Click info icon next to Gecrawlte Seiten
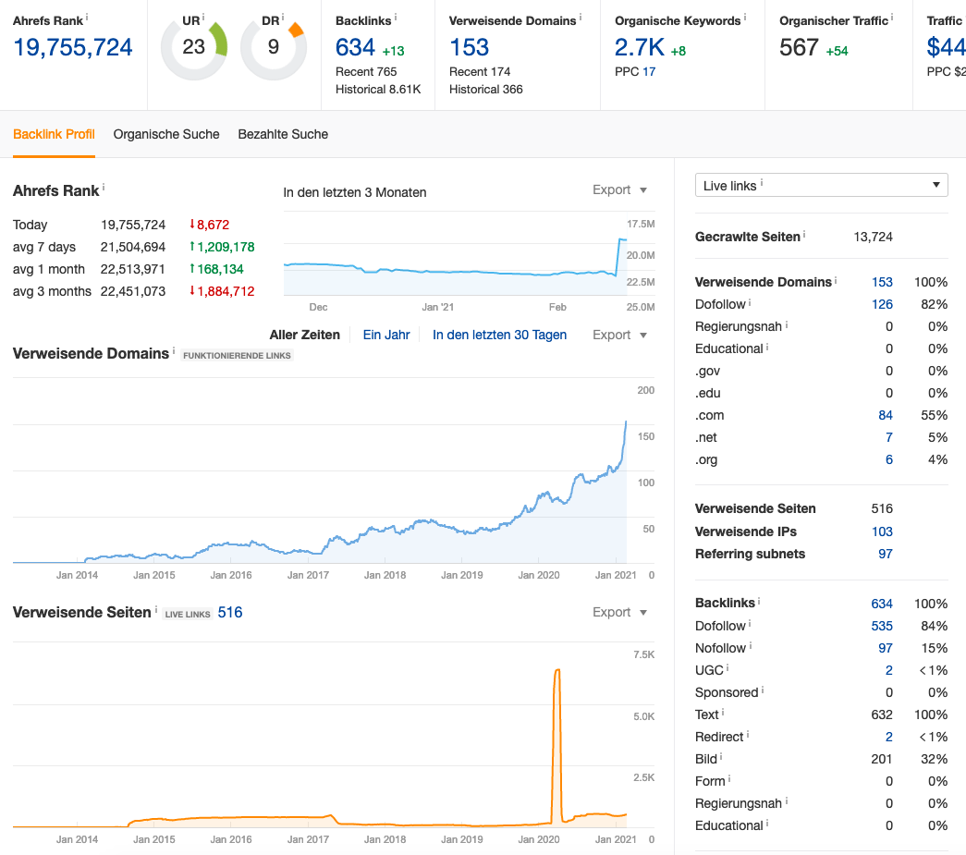The width and height of the screenshot is (966, 855). tap(805, 235)
